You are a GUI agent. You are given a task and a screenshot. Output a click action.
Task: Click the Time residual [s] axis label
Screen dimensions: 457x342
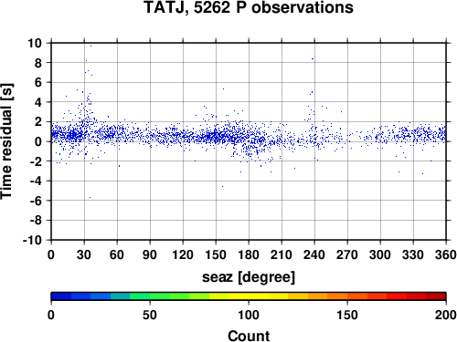(x=6, y=141)
